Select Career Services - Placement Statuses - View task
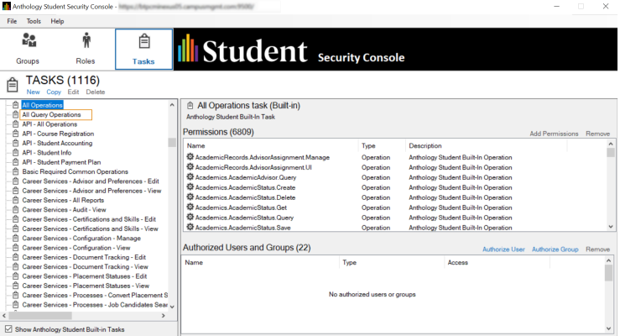Screen dimensions: 620x336 click(x=86, y=286)
